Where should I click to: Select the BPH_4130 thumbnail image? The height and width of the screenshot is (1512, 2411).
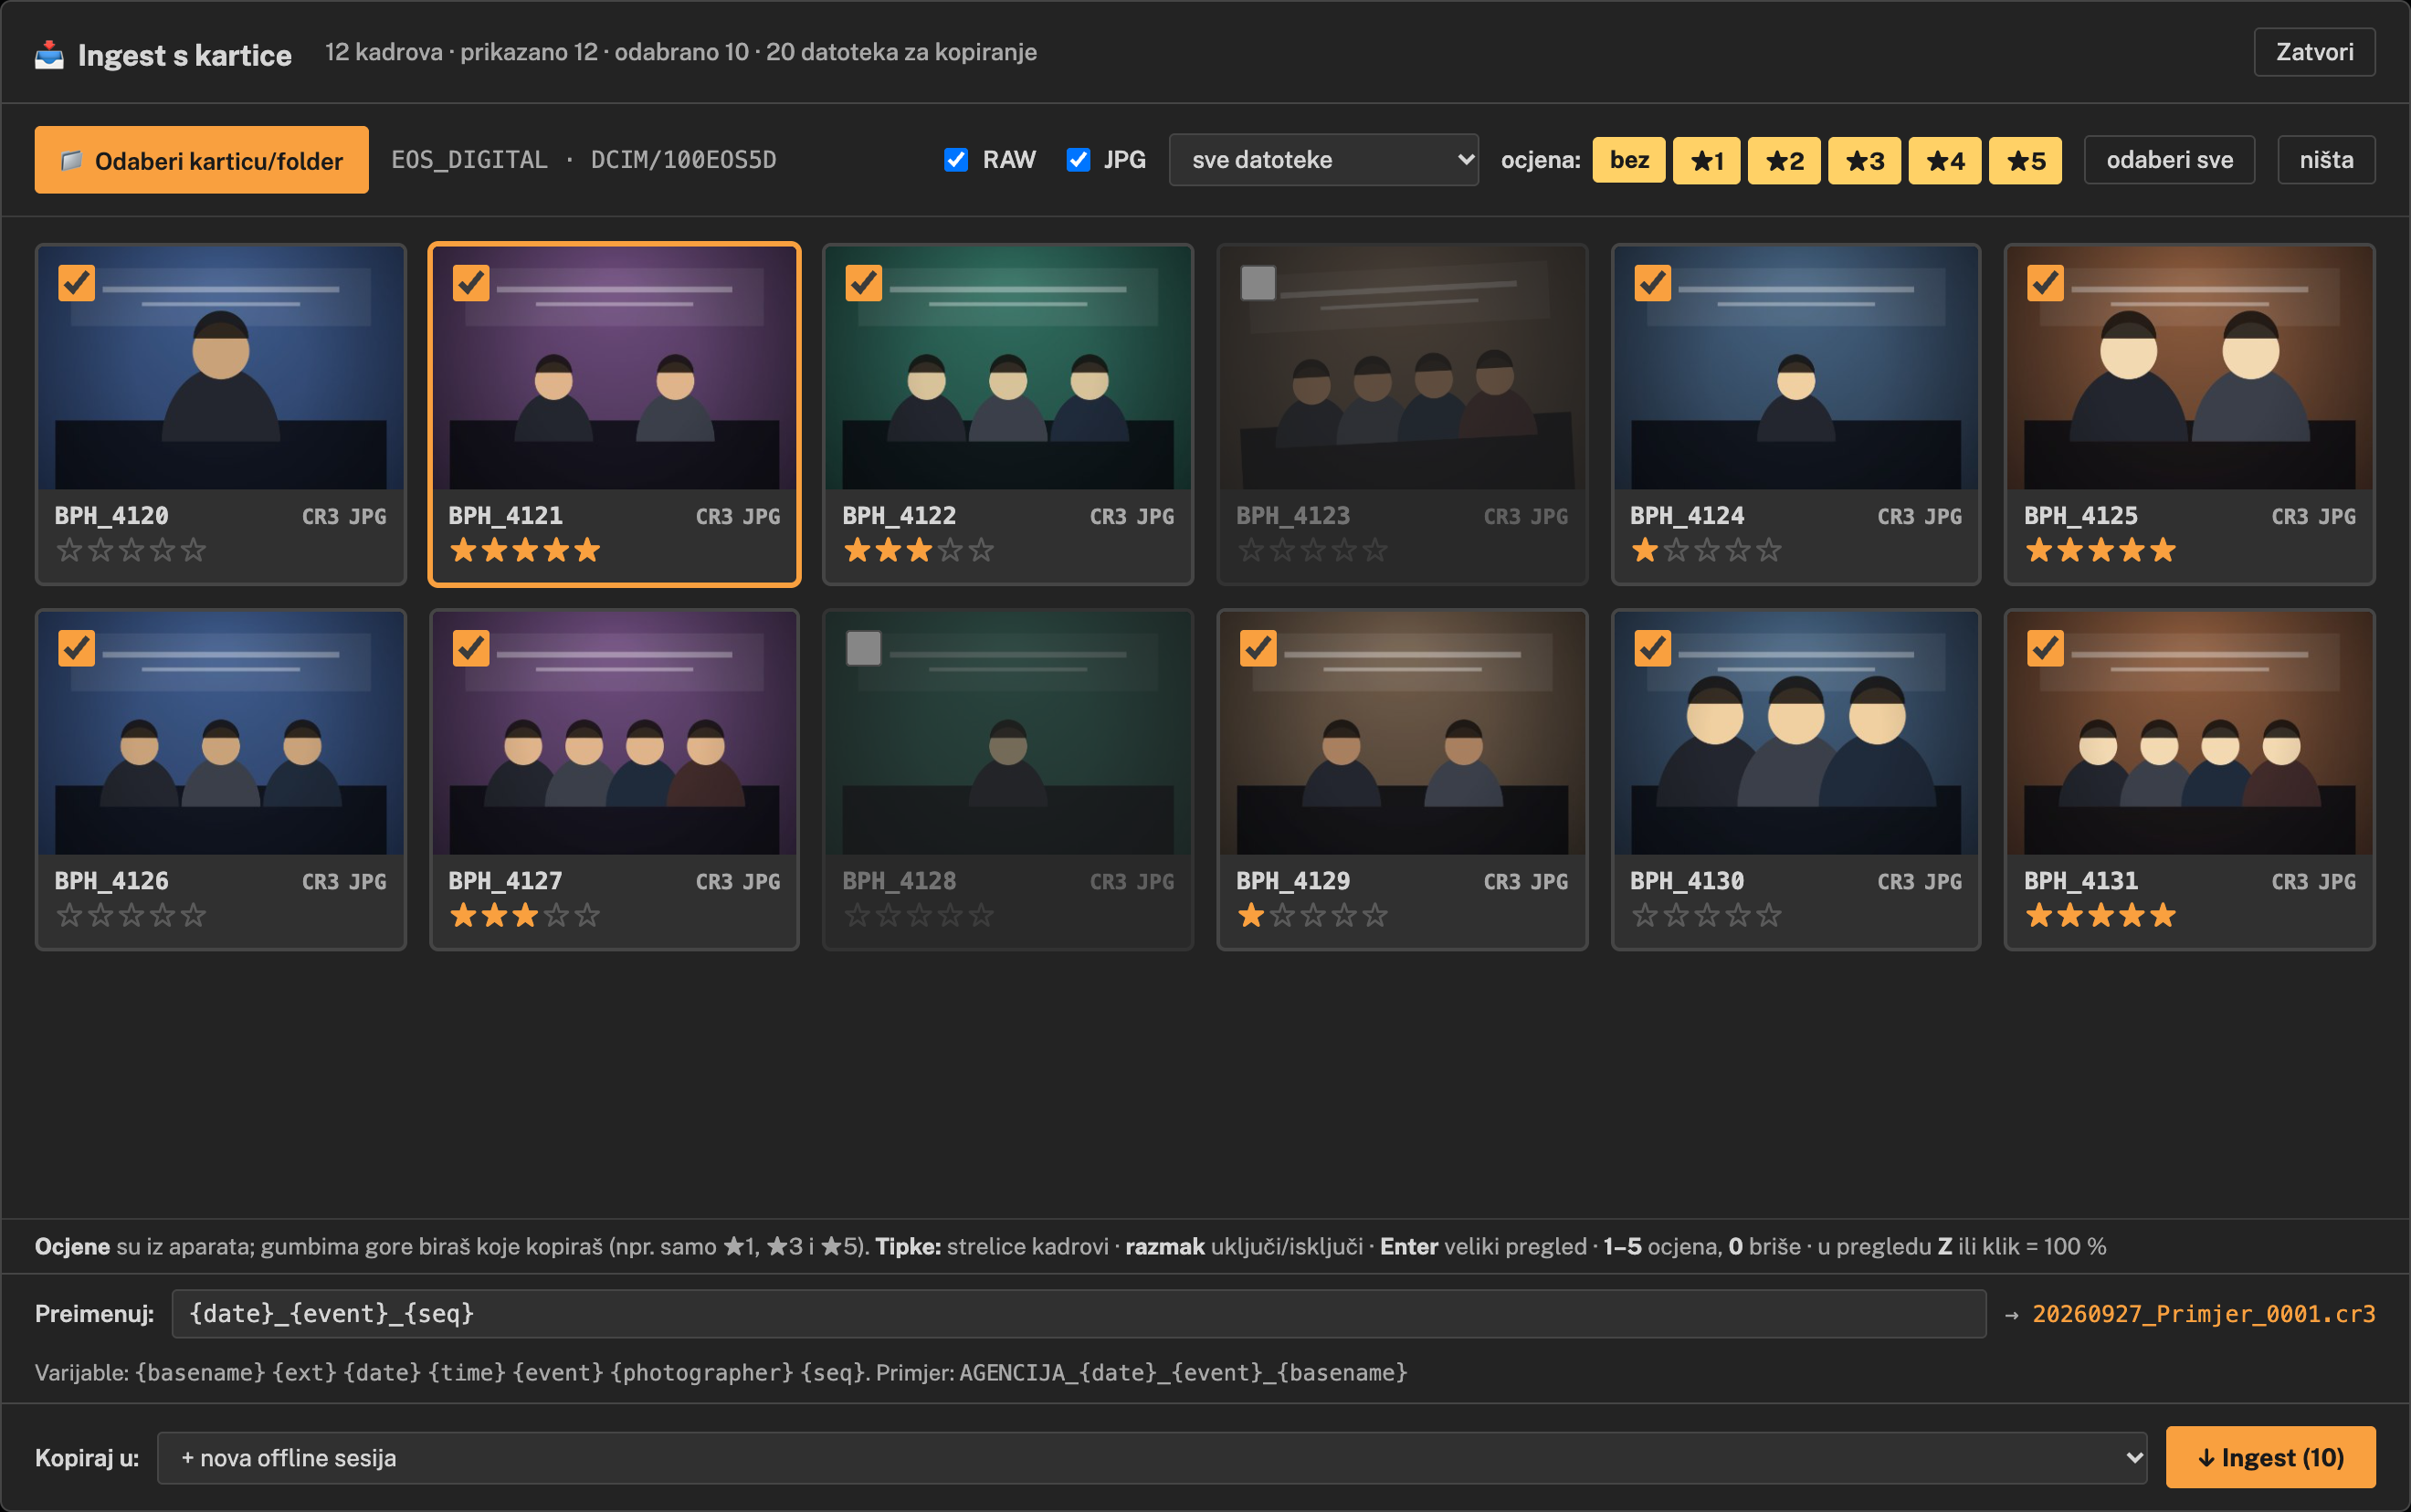point(1796,733)
